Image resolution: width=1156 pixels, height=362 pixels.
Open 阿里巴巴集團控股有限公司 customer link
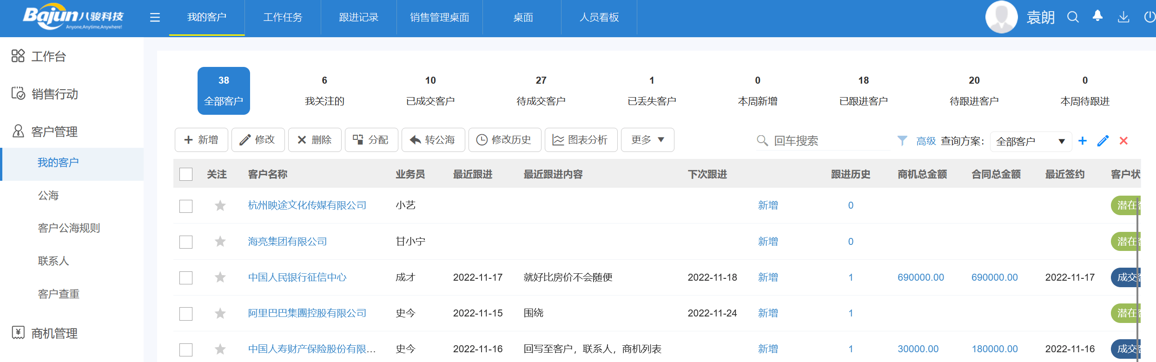click(x=307, y=313)
